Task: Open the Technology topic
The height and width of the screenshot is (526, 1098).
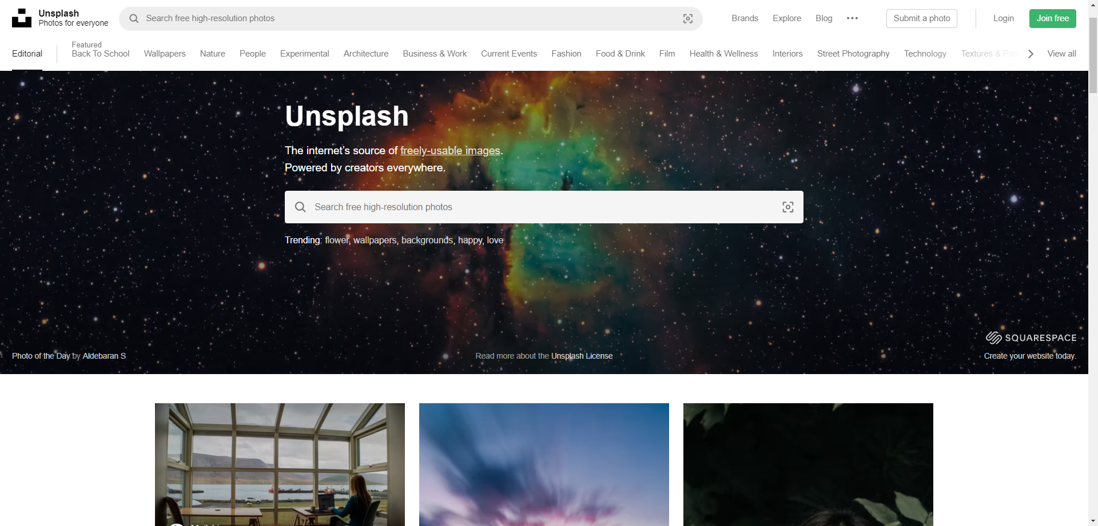Action: pos(925,54)
